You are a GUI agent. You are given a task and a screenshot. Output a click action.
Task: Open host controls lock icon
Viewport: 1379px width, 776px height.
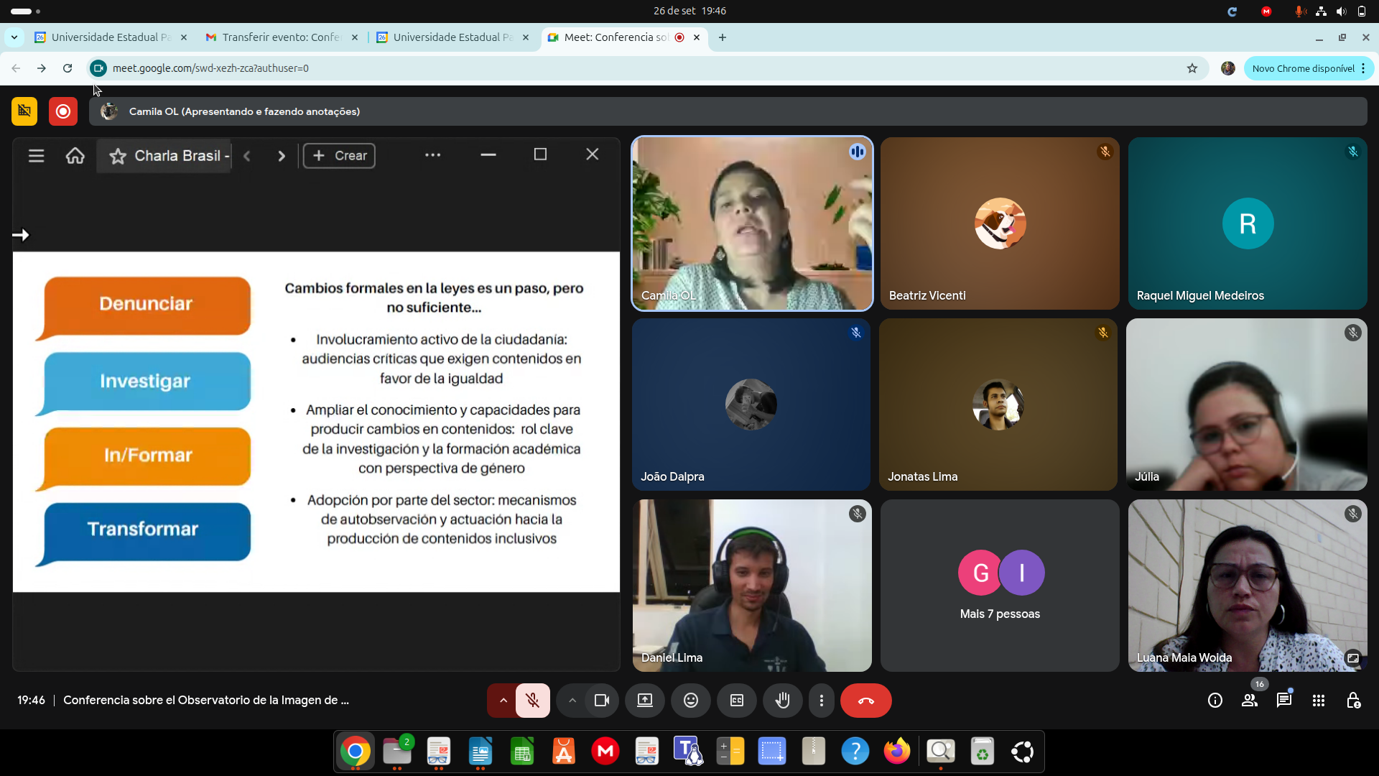(x=1353, y=701)
